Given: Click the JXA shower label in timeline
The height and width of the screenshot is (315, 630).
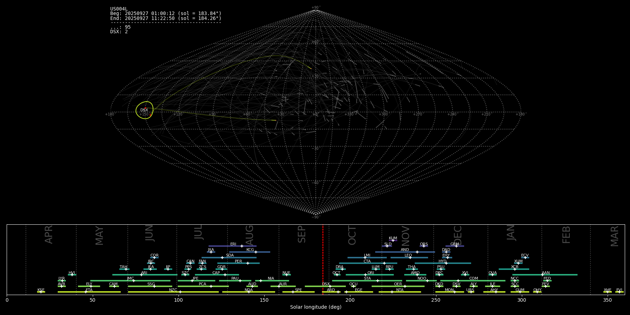Looking at the screenshot, I should pos(211,250).
